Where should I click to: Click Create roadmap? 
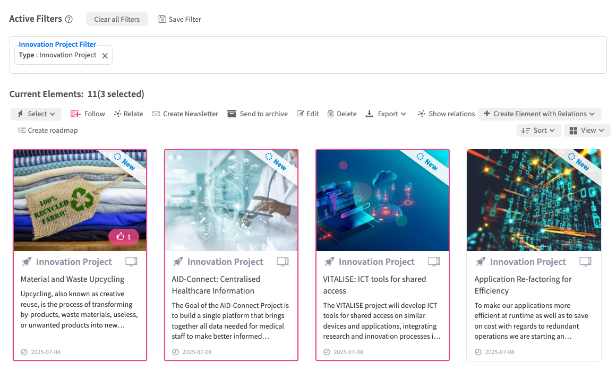(x=48, y=130)
